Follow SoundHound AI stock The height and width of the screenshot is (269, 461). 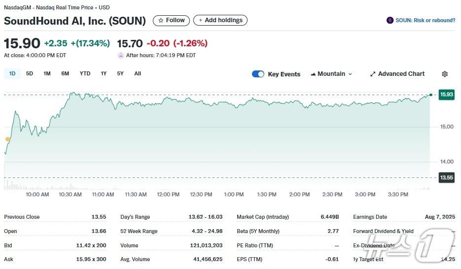tap(171, 20)
